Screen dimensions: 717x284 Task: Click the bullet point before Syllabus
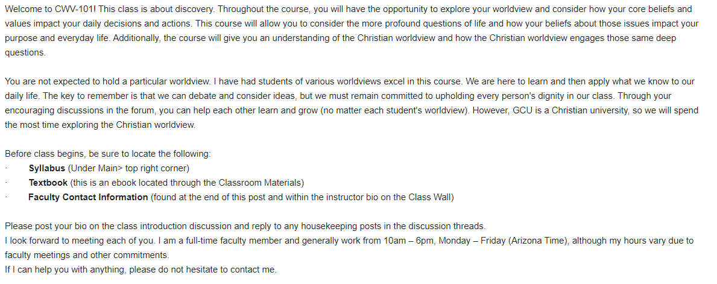6,169
